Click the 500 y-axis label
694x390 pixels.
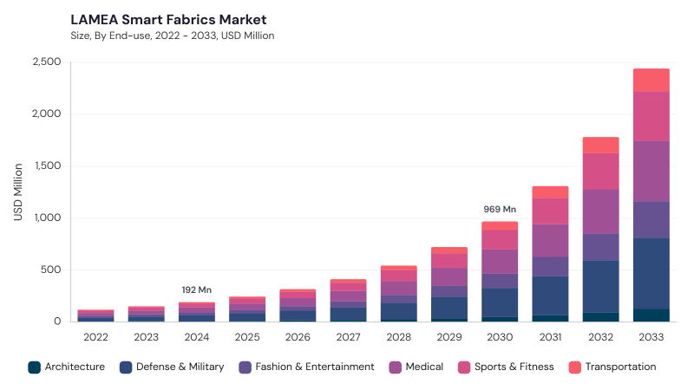click(51, 270)
